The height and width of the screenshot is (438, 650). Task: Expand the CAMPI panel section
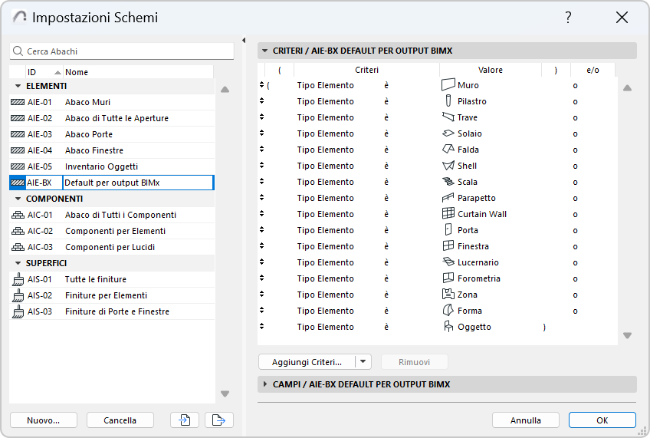(x=265, y=384)
